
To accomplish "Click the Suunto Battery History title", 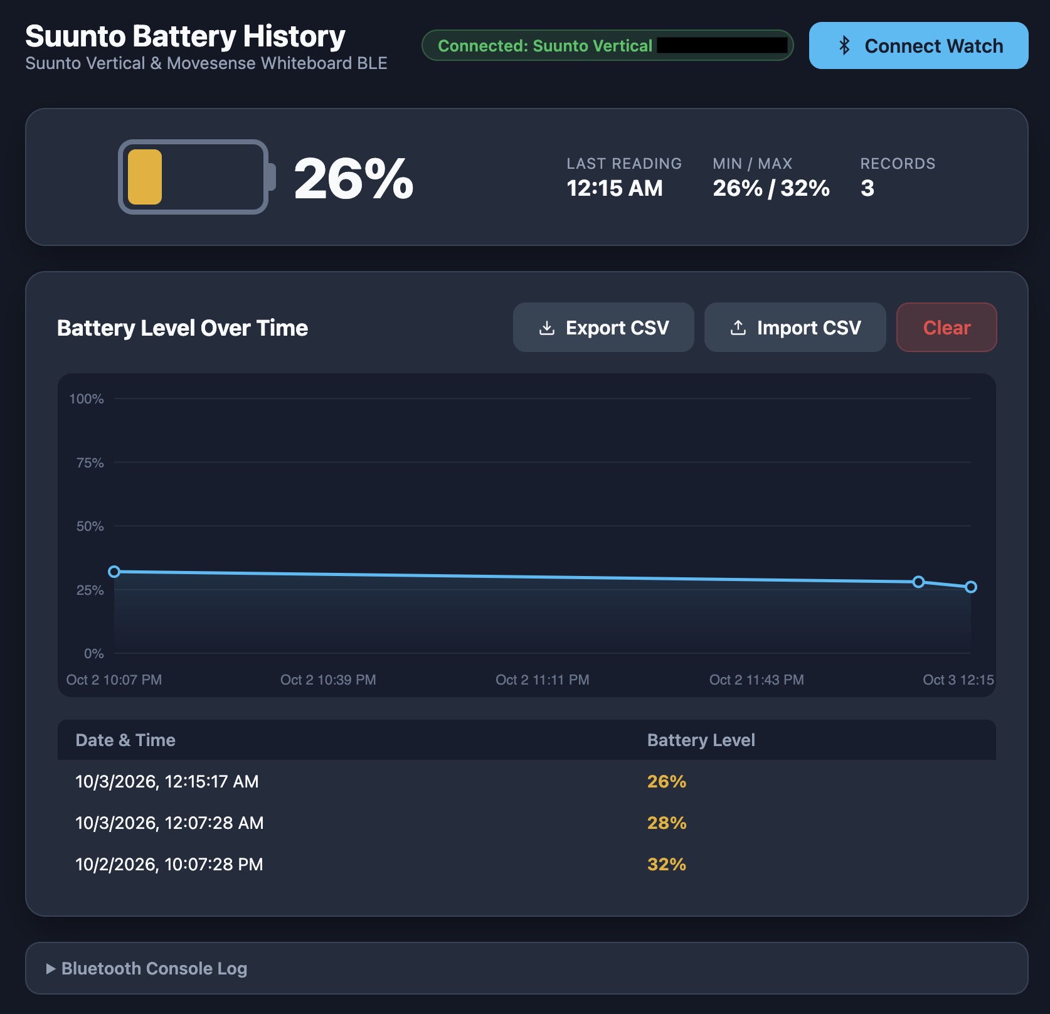I will coord(185,36).
